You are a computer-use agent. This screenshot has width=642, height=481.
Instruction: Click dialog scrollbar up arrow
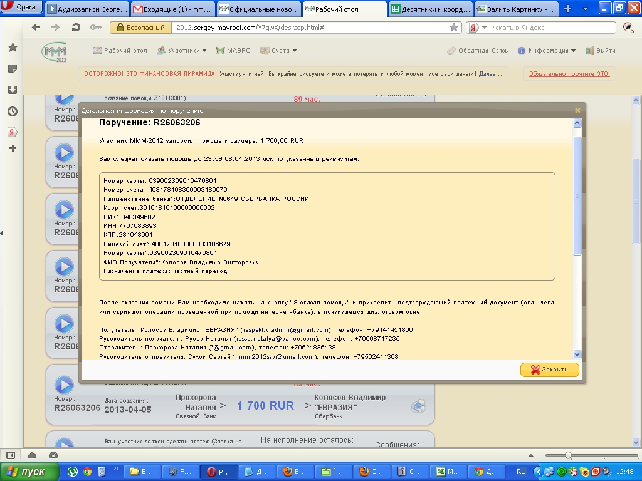click(577, 123)
